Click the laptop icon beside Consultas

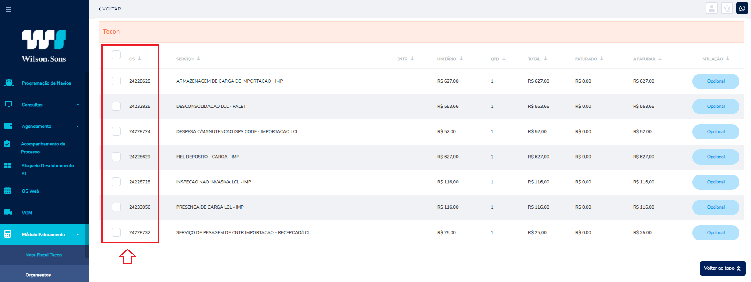[8, 105]
